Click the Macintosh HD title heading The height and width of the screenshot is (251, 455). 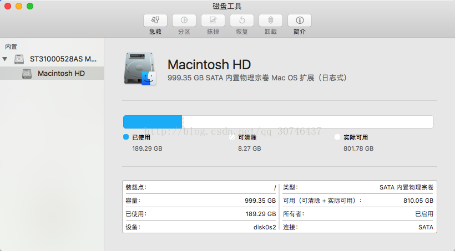pyautogui.click(x=209, y=64)
